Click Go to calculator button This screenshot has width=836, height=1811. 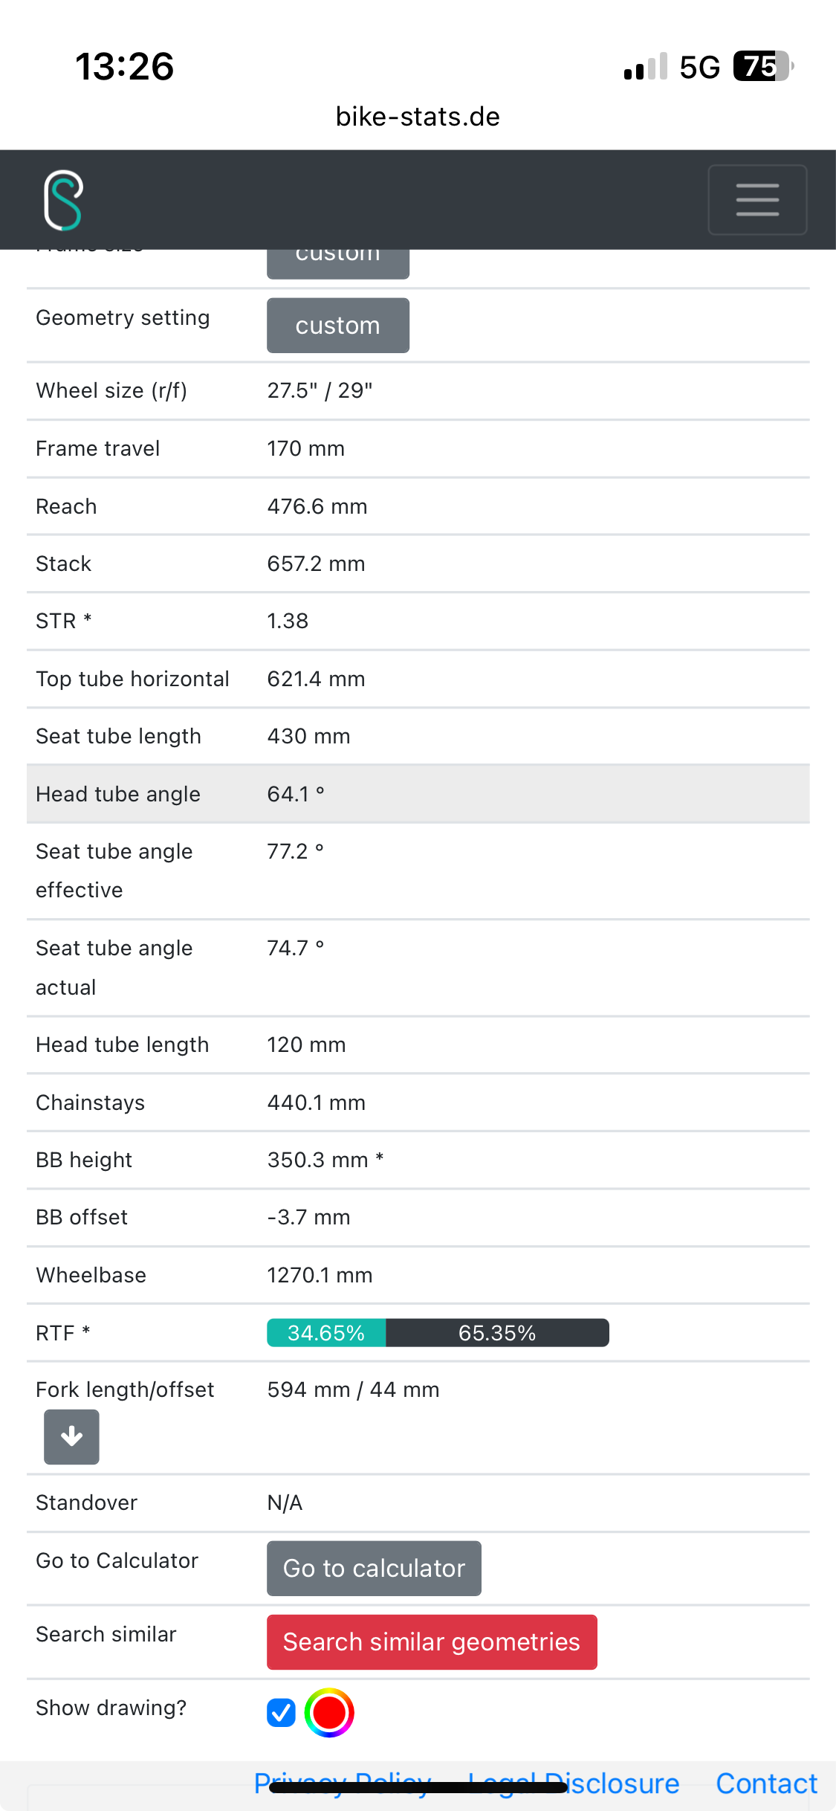[374, 1568]
